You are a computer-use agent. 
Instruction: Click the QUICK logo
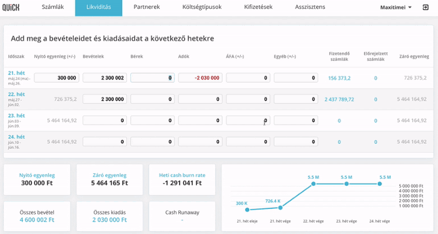(x=11, y=8)
